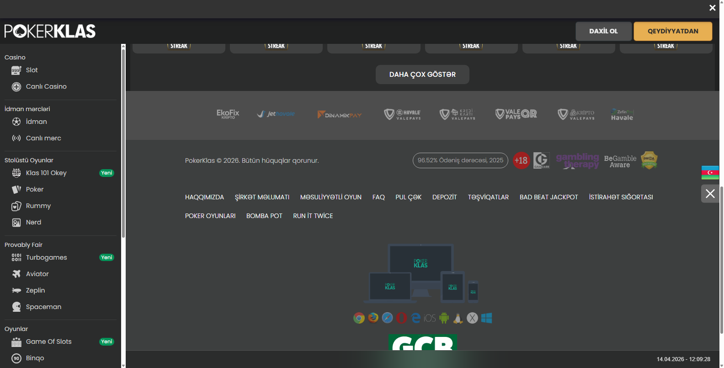Click the EkoFix Kripto payment logo

coord(228,114)
